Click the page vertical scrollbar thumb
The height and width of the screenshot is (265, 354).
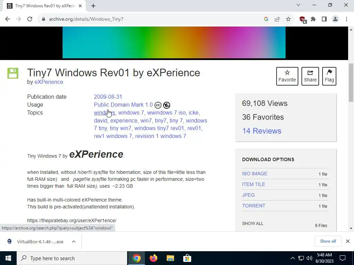tap(351, 82)
